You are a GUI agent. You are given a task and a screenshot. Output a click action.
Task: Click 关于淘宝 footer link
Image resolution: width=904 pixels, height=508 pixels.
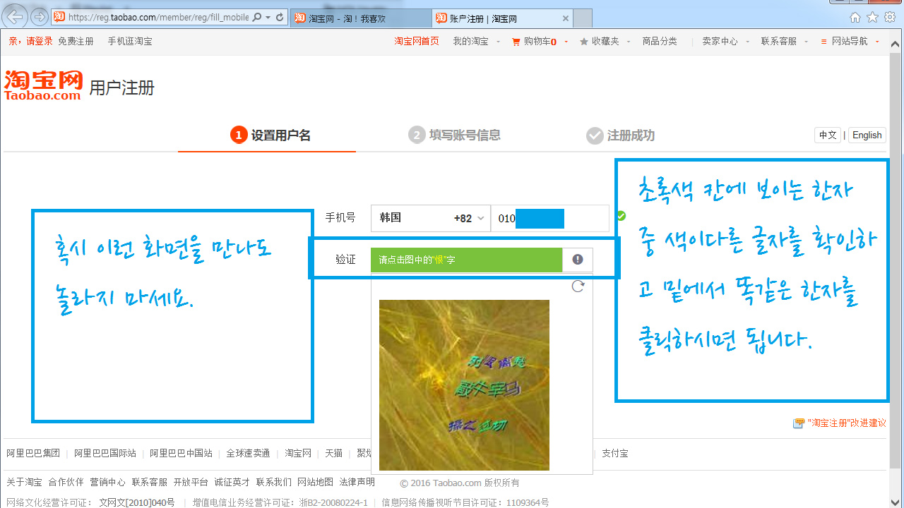point(24,483)
